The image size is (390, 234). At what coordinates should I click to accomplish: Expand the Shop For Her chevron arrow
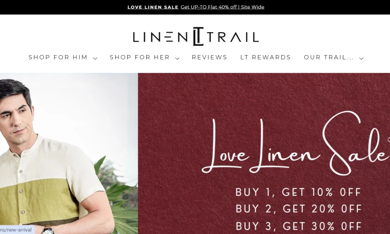(177, 58)
